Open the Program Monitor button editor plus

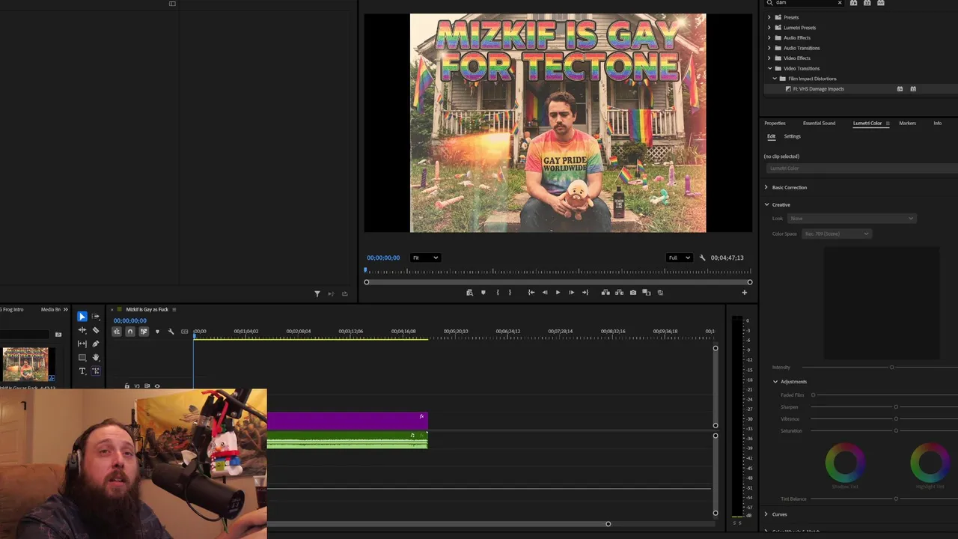pyautogui.click(x=744, y=293)
